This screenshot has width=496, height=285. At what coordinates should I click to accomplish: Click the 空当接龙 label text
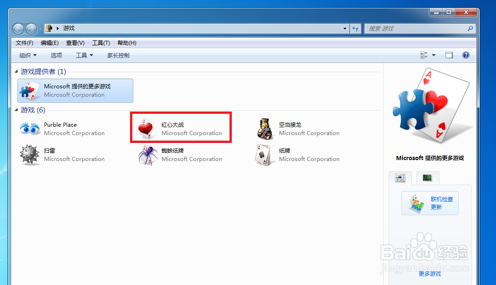pos(290,125)
